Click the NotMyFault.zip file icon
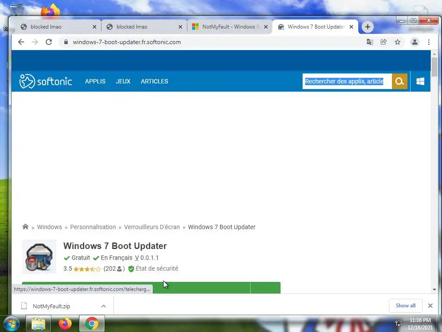Screen dimensions: 442x332 pyautogui.click(x=24, y=306)
